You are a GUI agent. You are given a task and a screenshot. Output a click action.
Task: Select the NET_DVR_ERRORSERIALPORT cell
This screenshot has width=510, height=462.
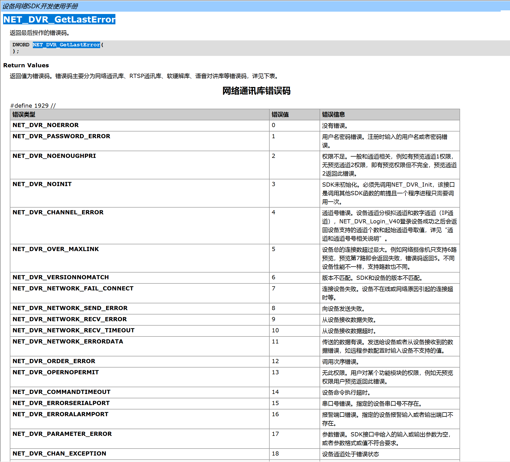(140, 404)
